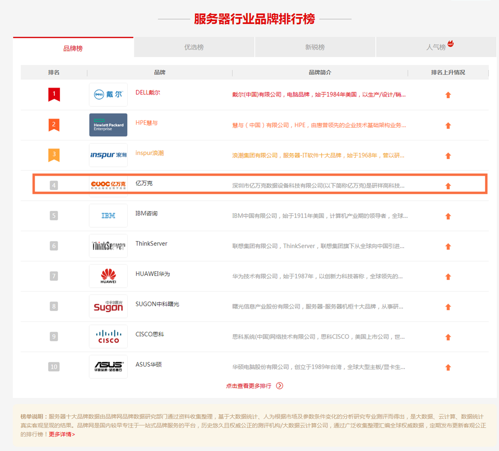Click the ThinkServer brand logo

tap(108, 246)
